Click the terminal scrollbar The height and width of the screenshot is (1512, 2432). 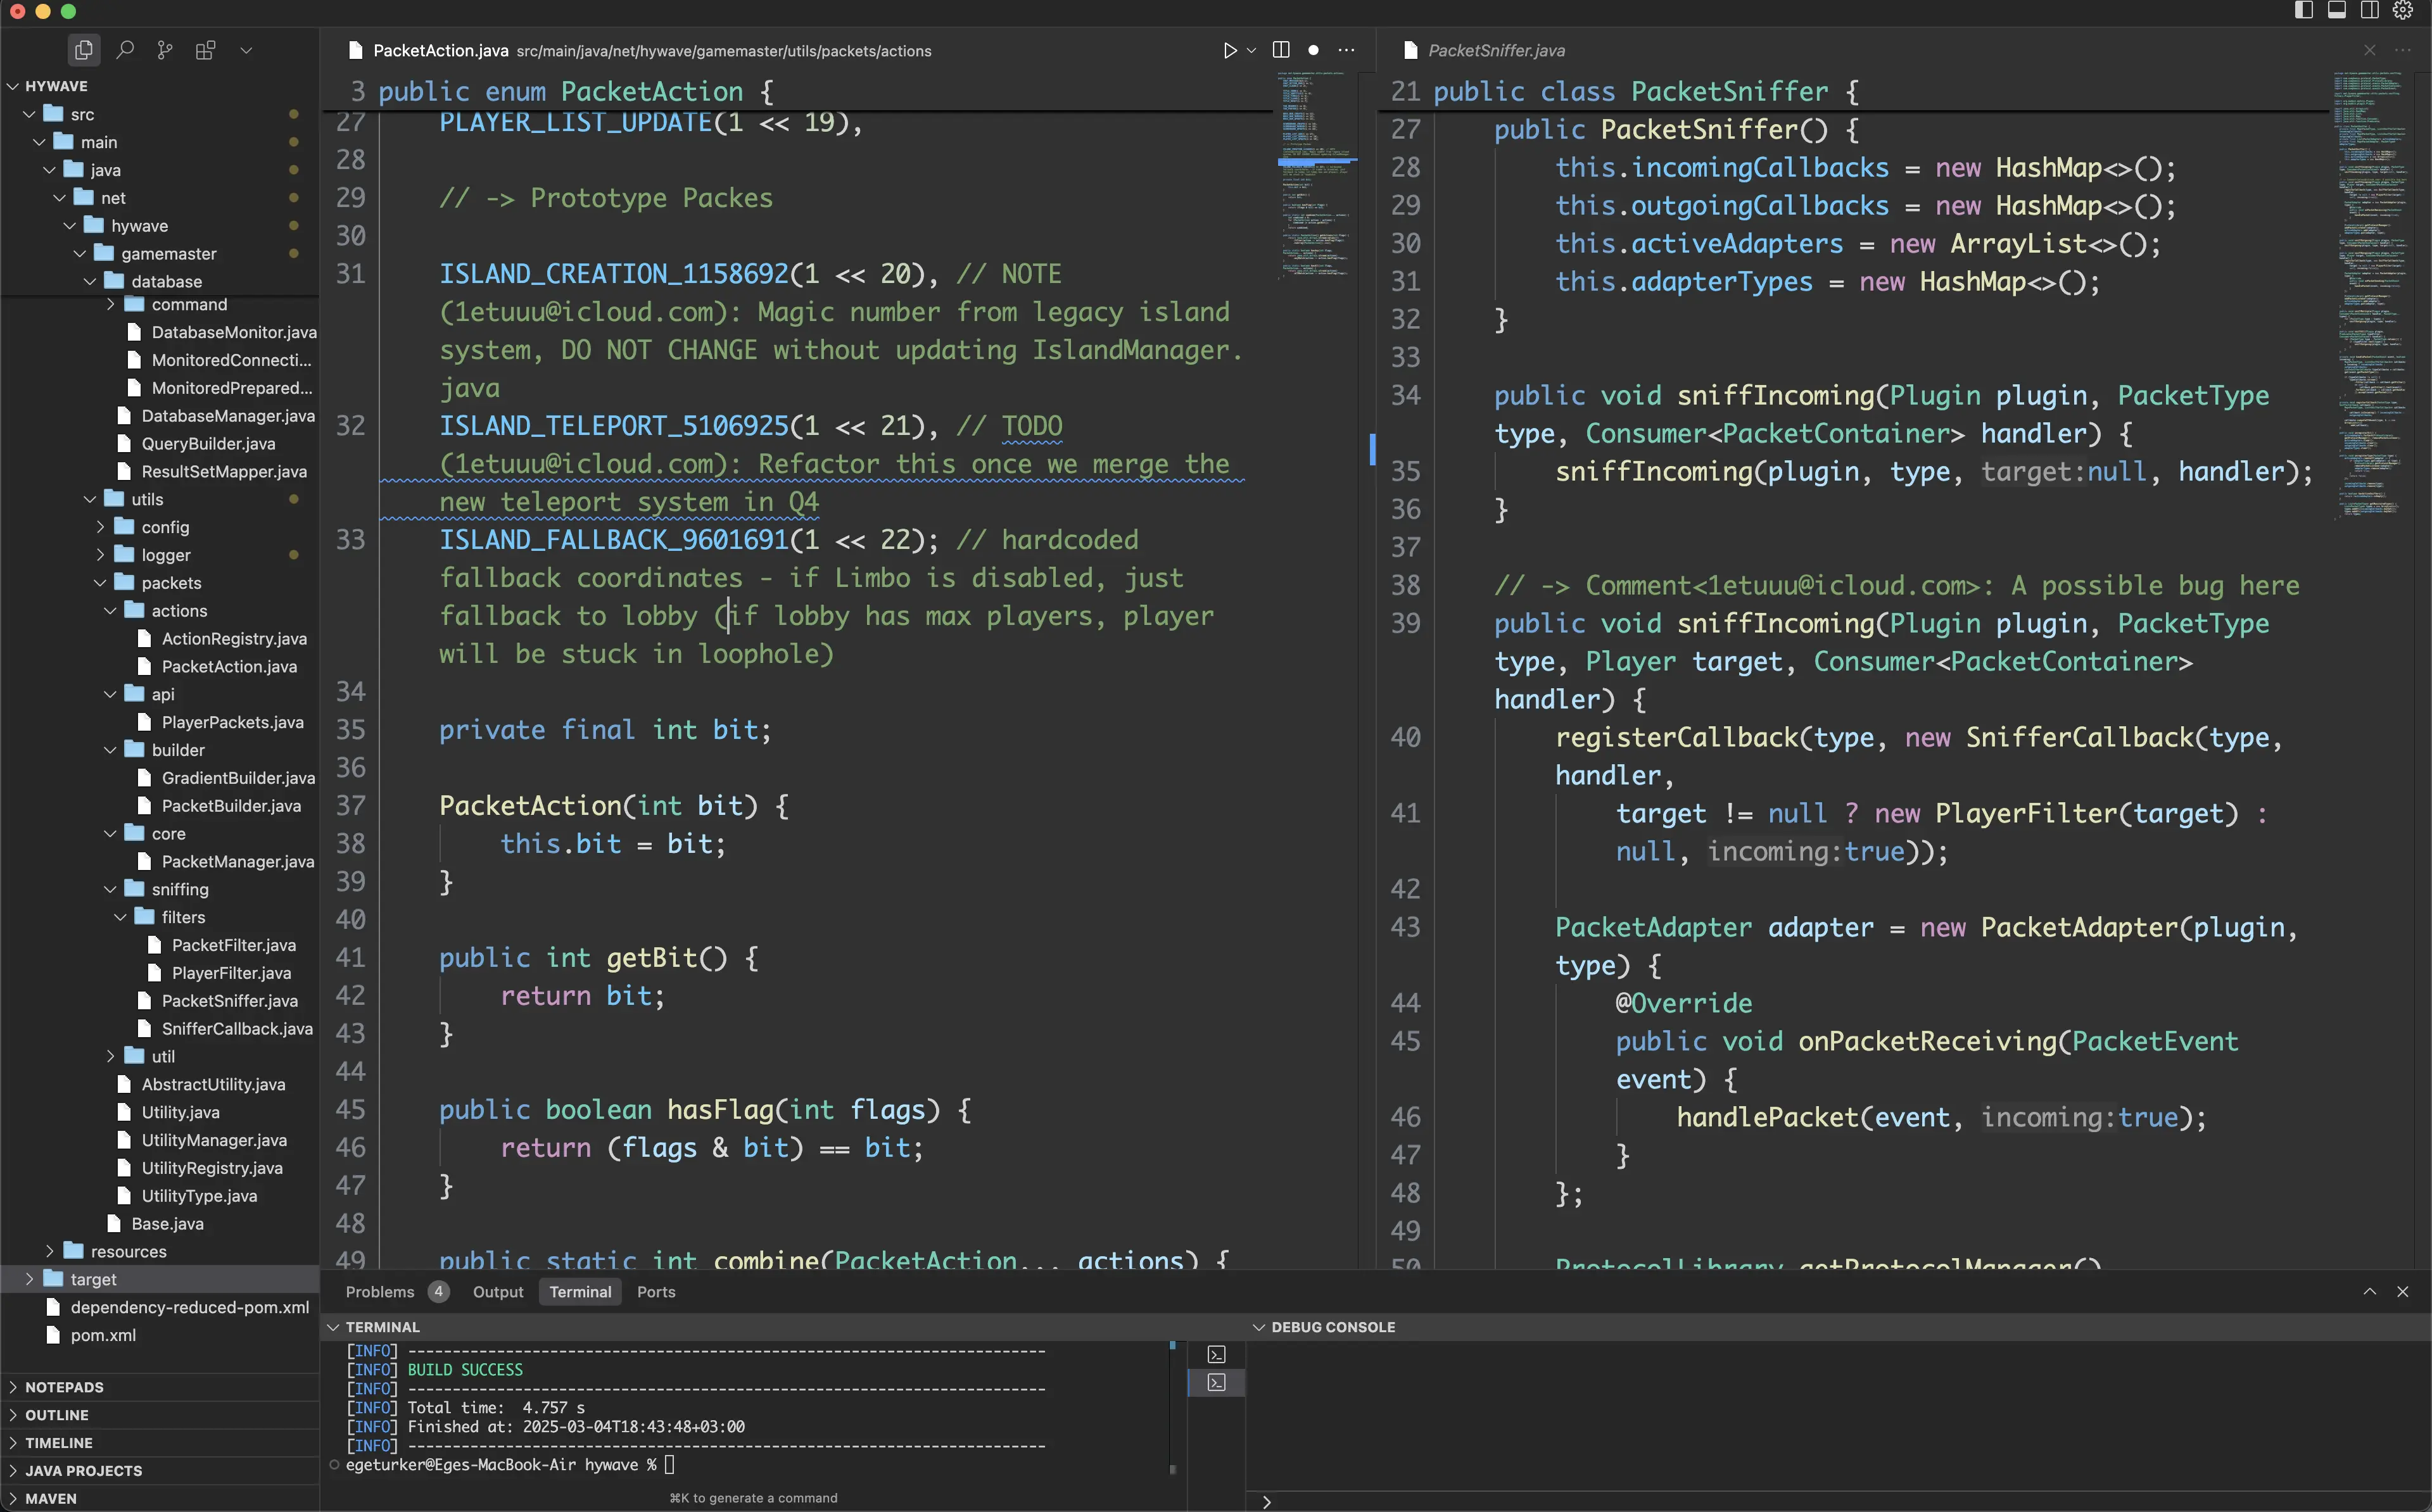pyautogui.click(x=1173, y=1408)
